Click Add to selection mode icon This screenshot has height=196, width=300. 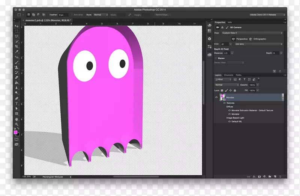point(34,15)
